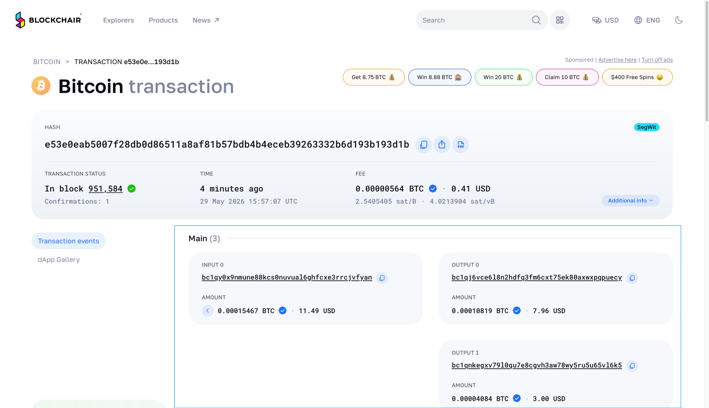Copy the Output 0 address

click(x=632, y=278)
